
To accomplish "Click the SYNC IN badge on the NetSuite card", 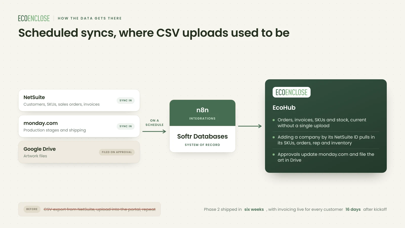I will [126, 100].
